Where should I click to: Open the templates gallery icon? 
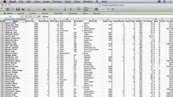(x=8, y=9)
